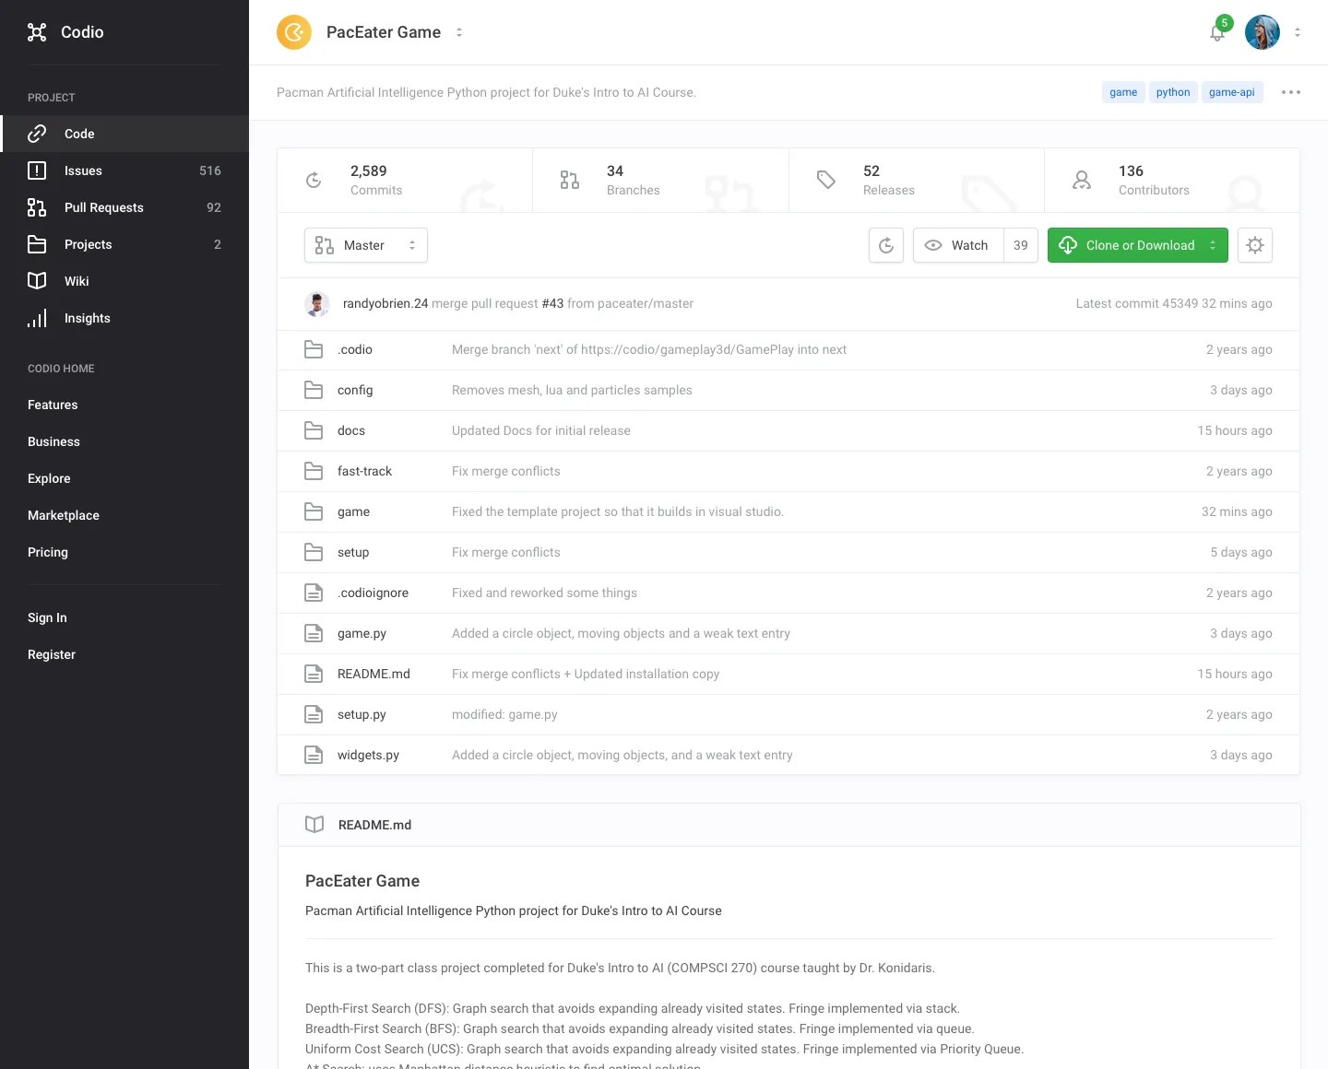
Task: Open the fast-track folder
Action: pyautogui.click(x=364, y=471)
